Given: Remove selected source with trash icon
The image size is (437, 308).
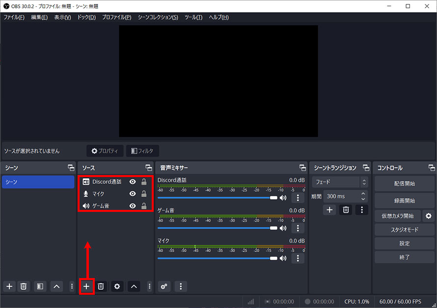Looking at the screenshot, I should pos(101,286).
